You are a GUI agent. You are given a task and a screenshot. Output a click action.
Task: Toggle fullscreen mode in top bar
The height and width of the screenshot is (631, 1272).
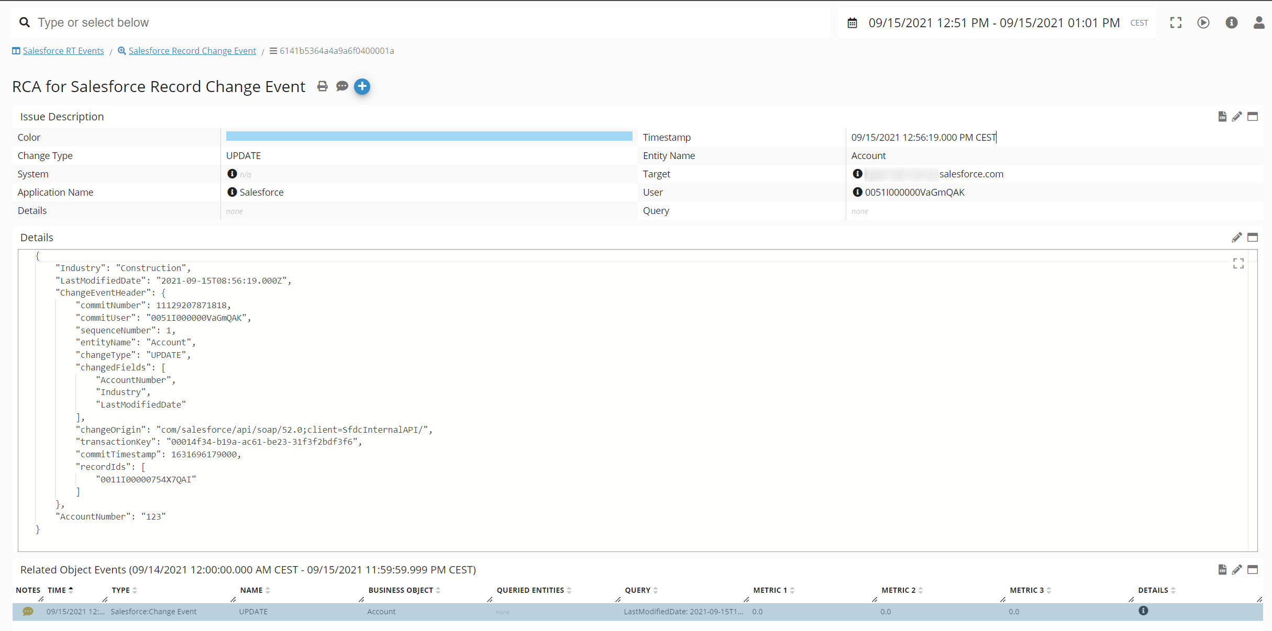pos(1176,22)
